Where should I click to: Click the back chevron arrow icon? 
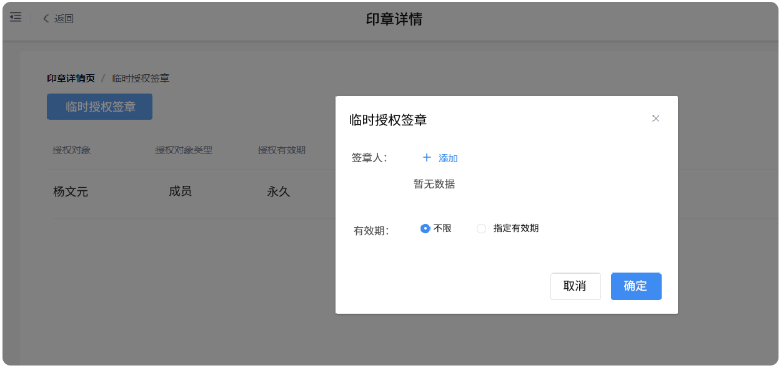coord(46,19)
